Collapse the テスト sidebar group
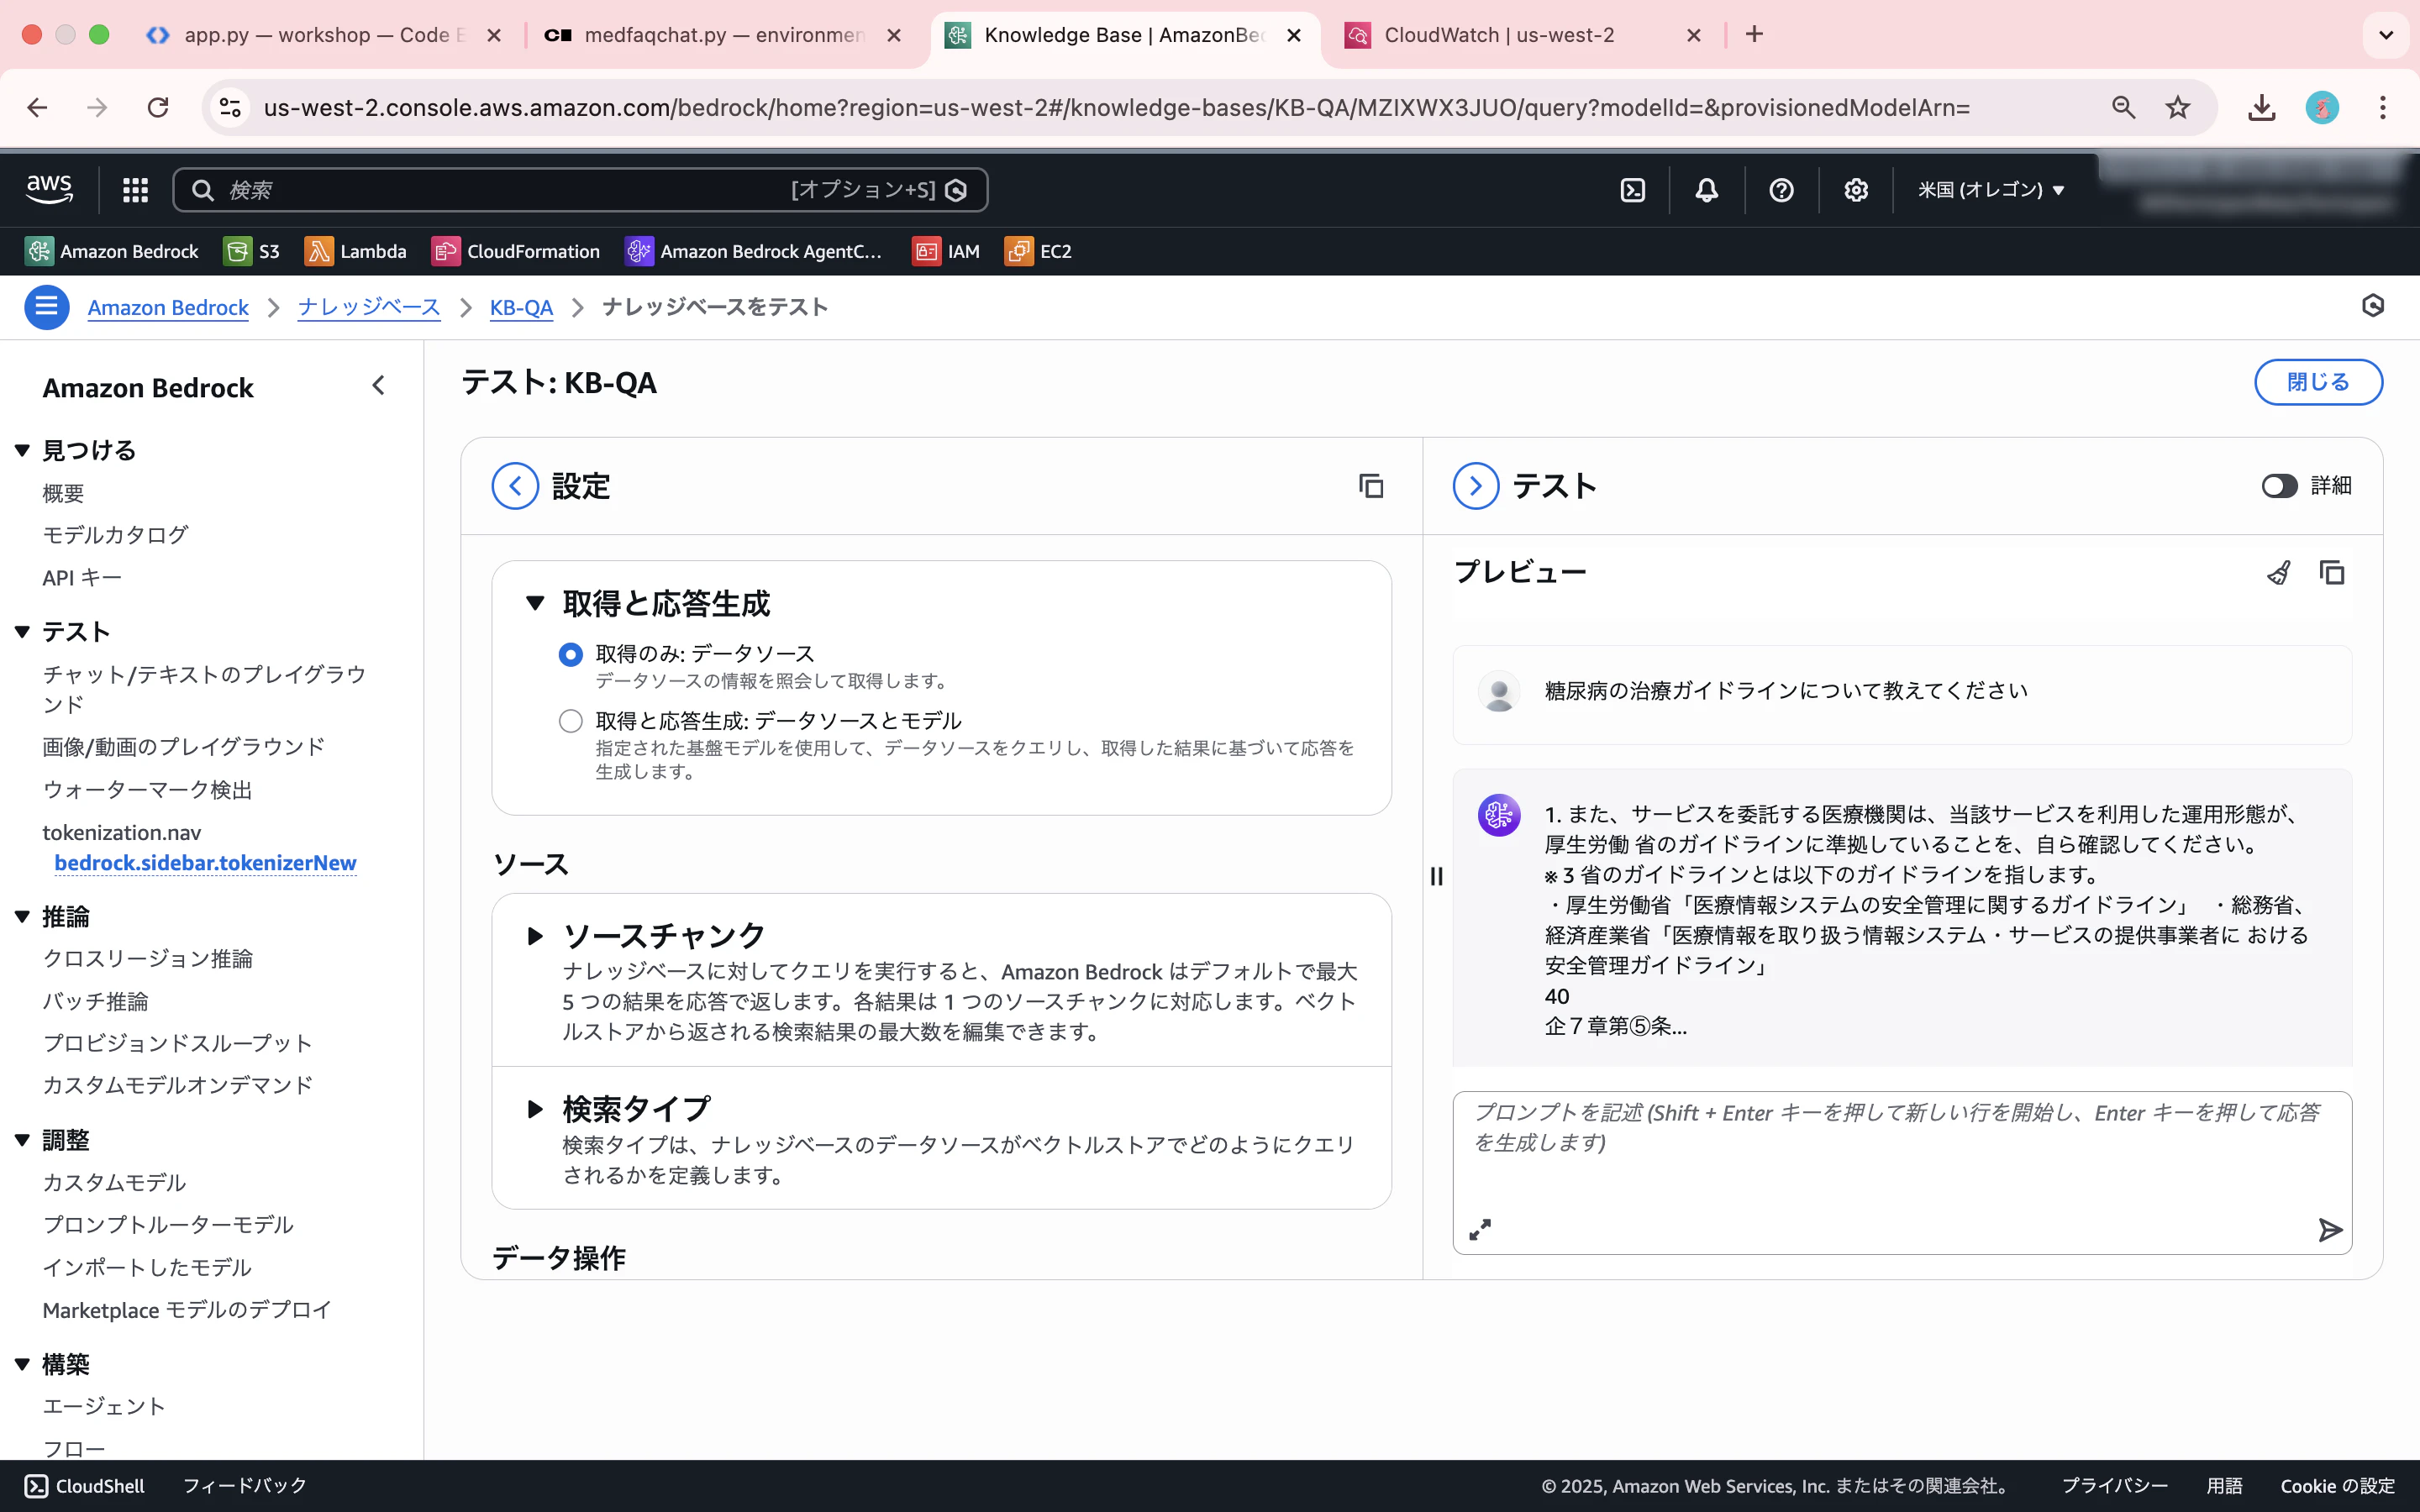The image size is (2420, 1512). click(22, 632)
